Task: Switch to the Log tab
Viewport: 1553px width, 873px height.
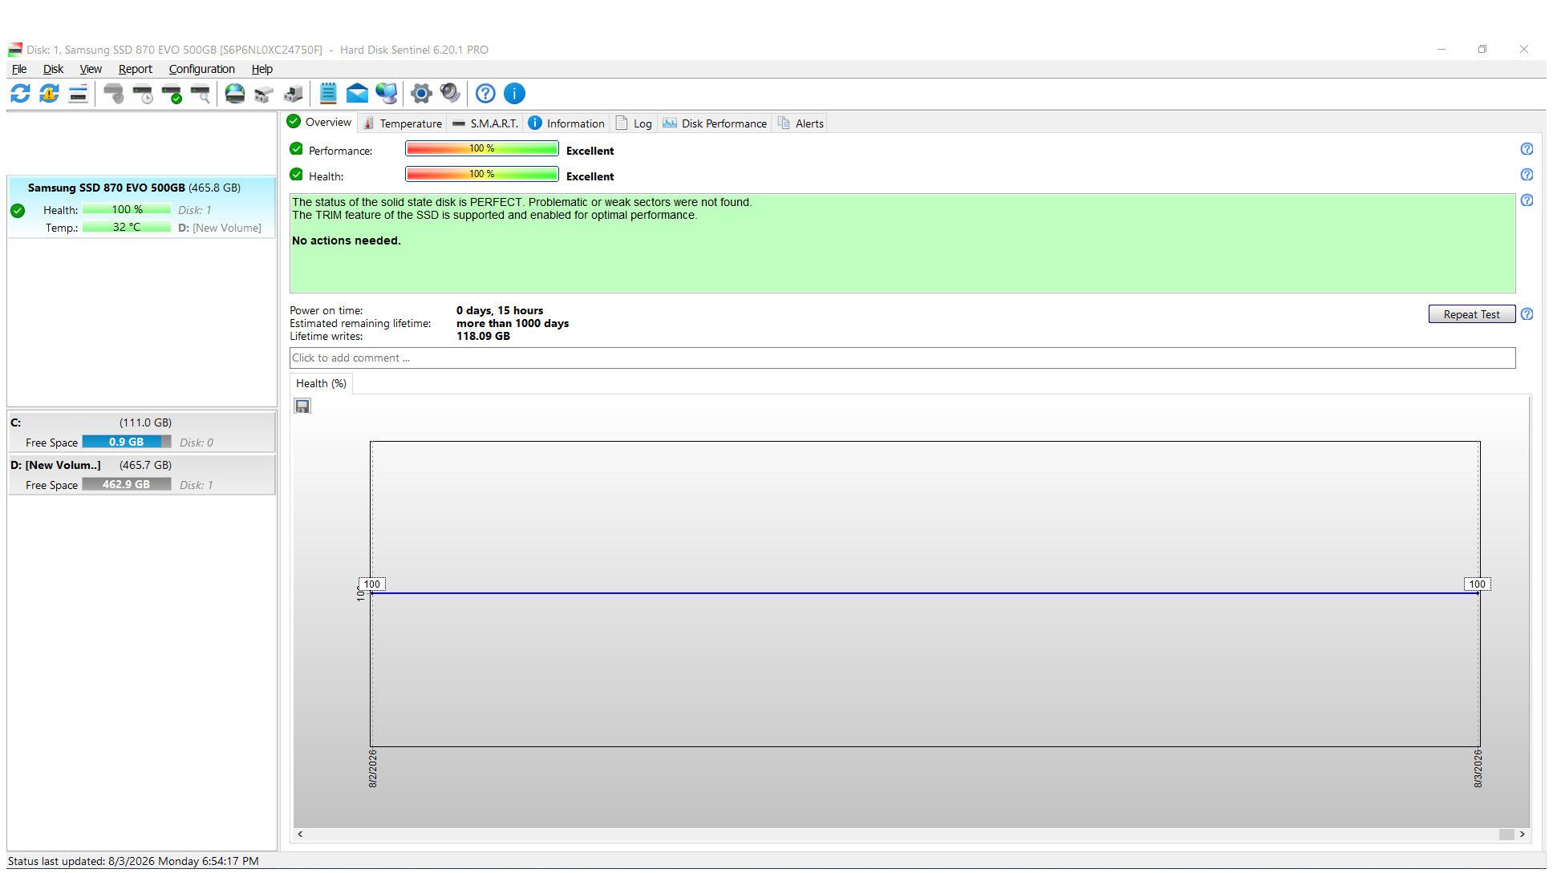Action: [x=634, y=123]
